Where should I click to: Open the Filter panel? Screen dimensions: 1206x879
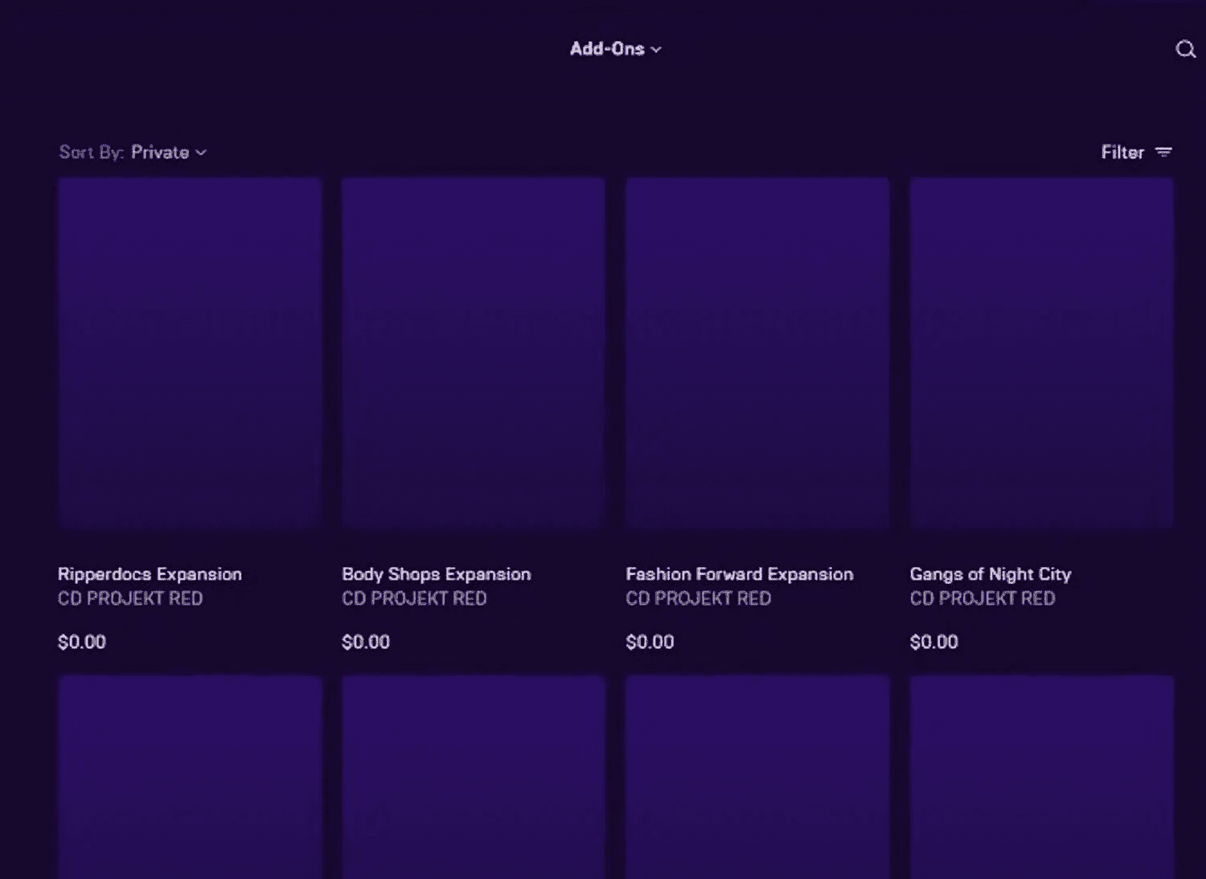1122,152
